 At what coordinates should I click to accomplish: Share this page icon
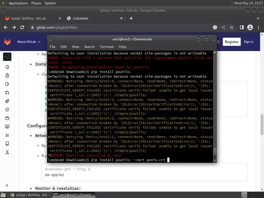point(223,27)
